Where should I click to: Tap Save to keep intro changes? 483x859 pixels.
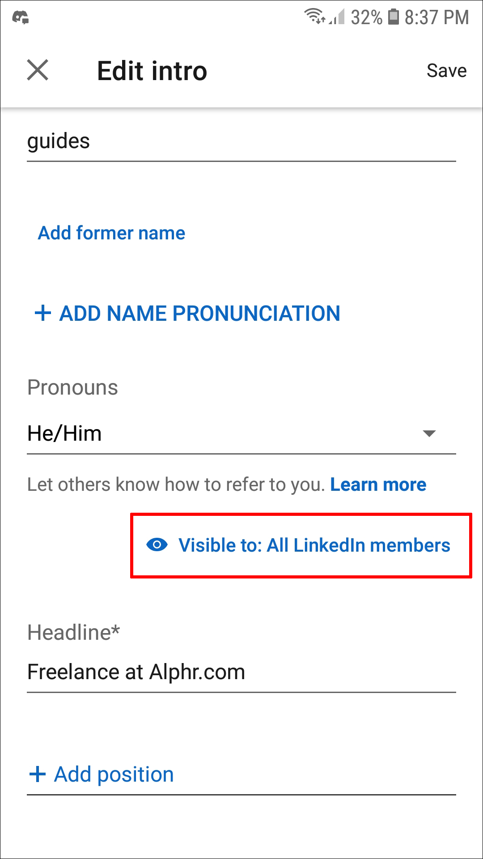pyautogui.click(x=446, y=71)
